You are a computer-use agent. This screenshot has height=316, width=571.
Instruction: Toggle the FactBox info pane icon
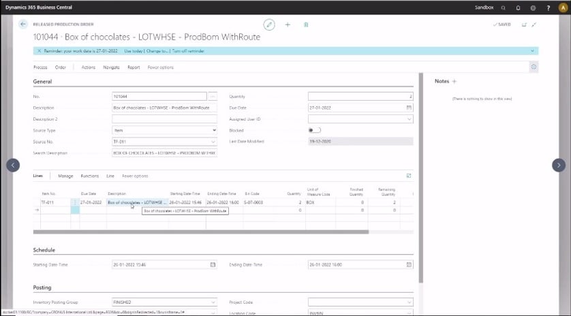pos(534,67)
